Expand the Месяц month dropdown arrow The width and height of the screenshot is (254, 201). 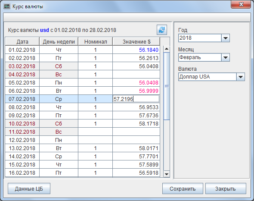coord(226,57)
